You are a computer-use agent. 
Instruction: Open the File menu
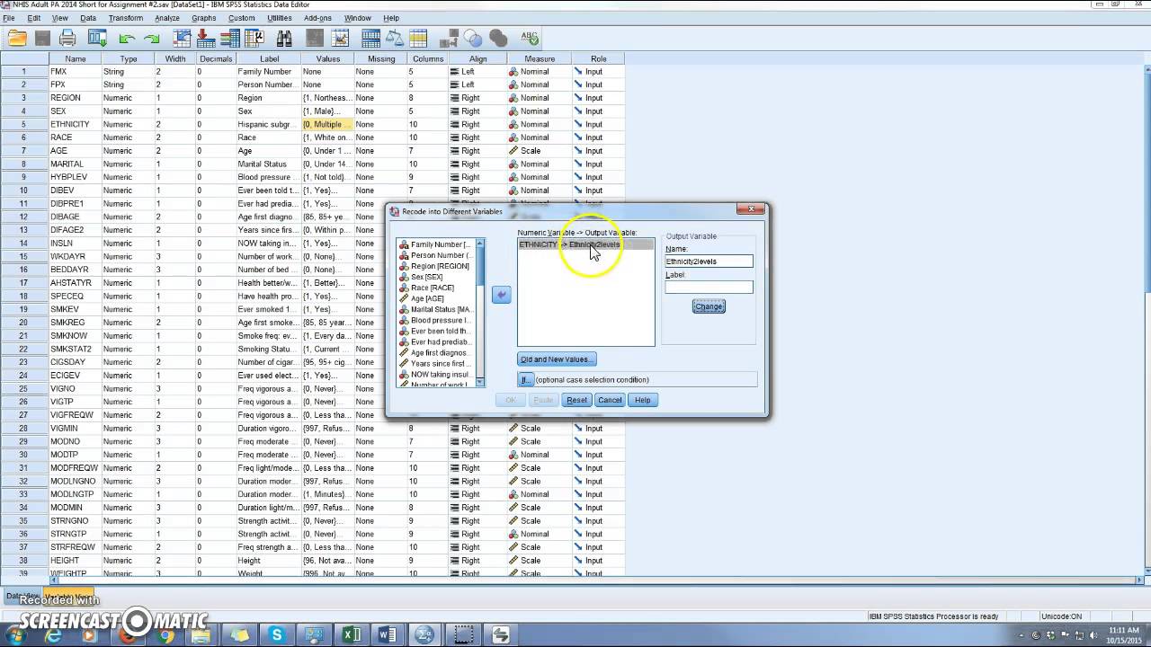coord(9,18)
